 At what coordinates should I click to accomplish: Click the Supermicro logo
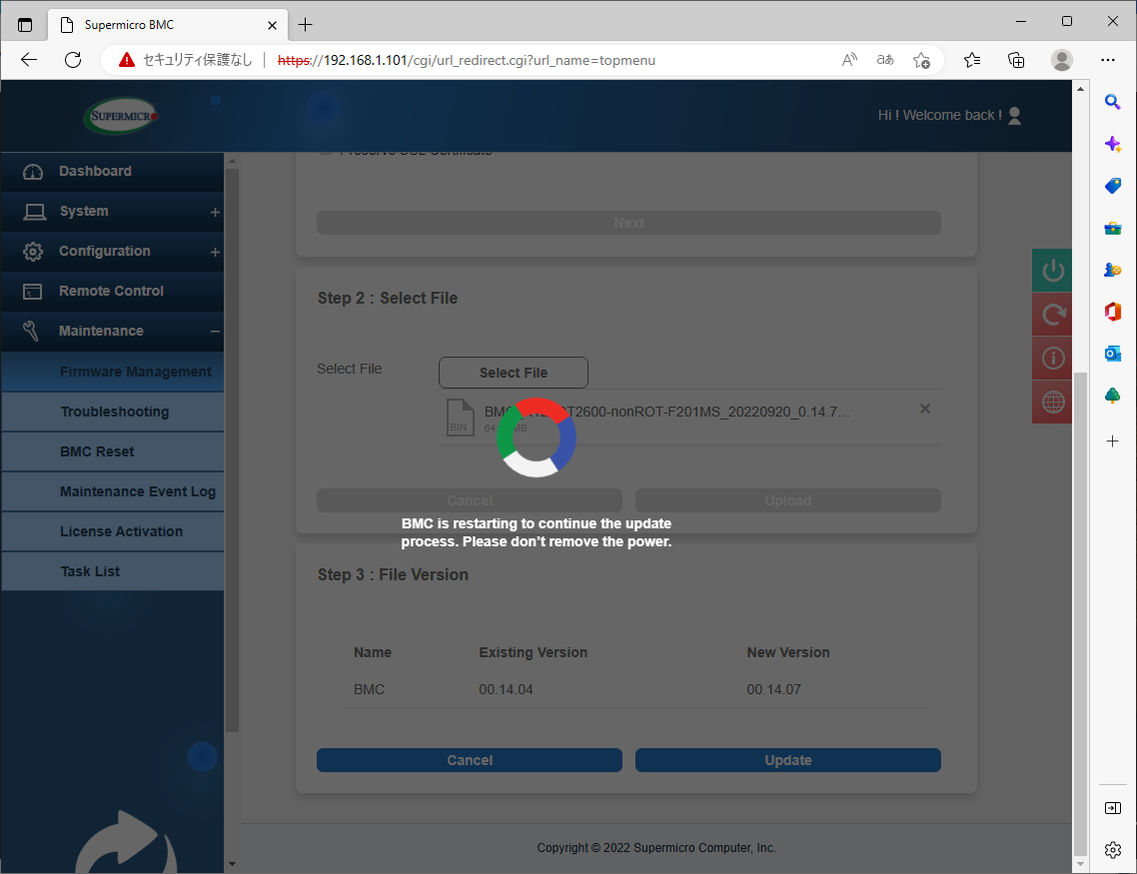click(x=120, y=116)
